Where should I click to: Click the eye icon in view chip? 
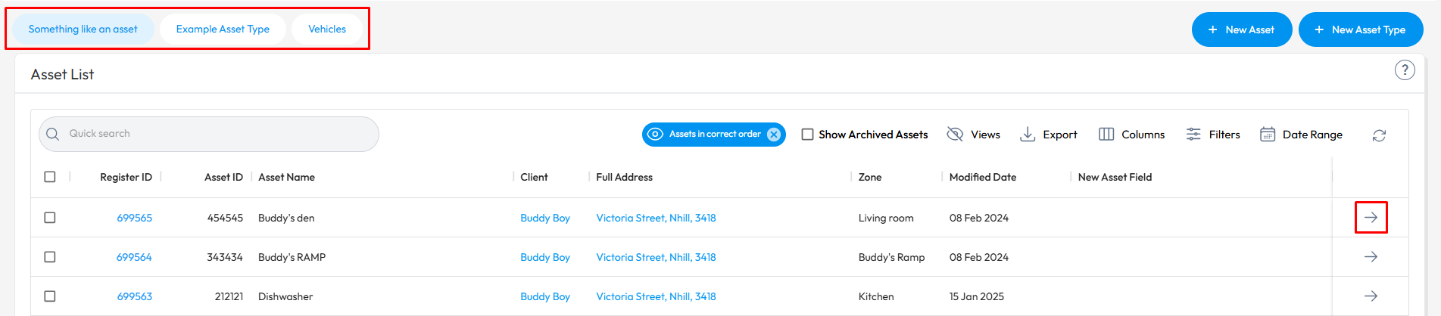click(x=656, y=134)
